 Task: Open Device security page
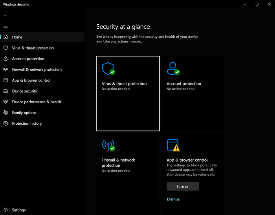pos(42,91)
